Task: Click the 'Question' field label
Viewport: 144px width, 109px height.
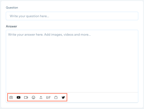Action: [x=12, y=7]
